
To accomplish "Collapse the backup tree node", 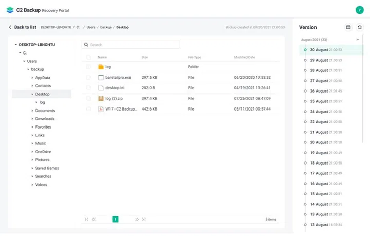I will [x=28, y=69].
